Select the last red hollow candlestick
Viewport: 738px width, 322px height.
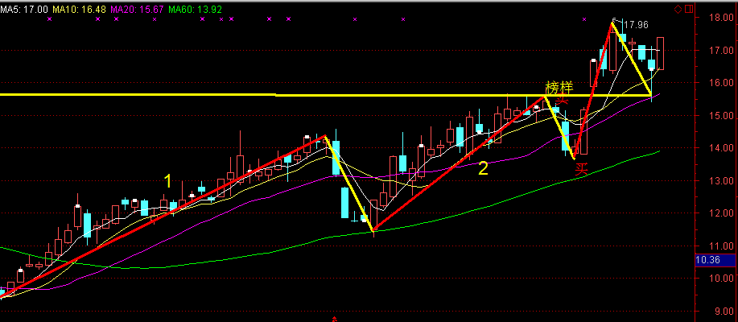coord(661,53)
